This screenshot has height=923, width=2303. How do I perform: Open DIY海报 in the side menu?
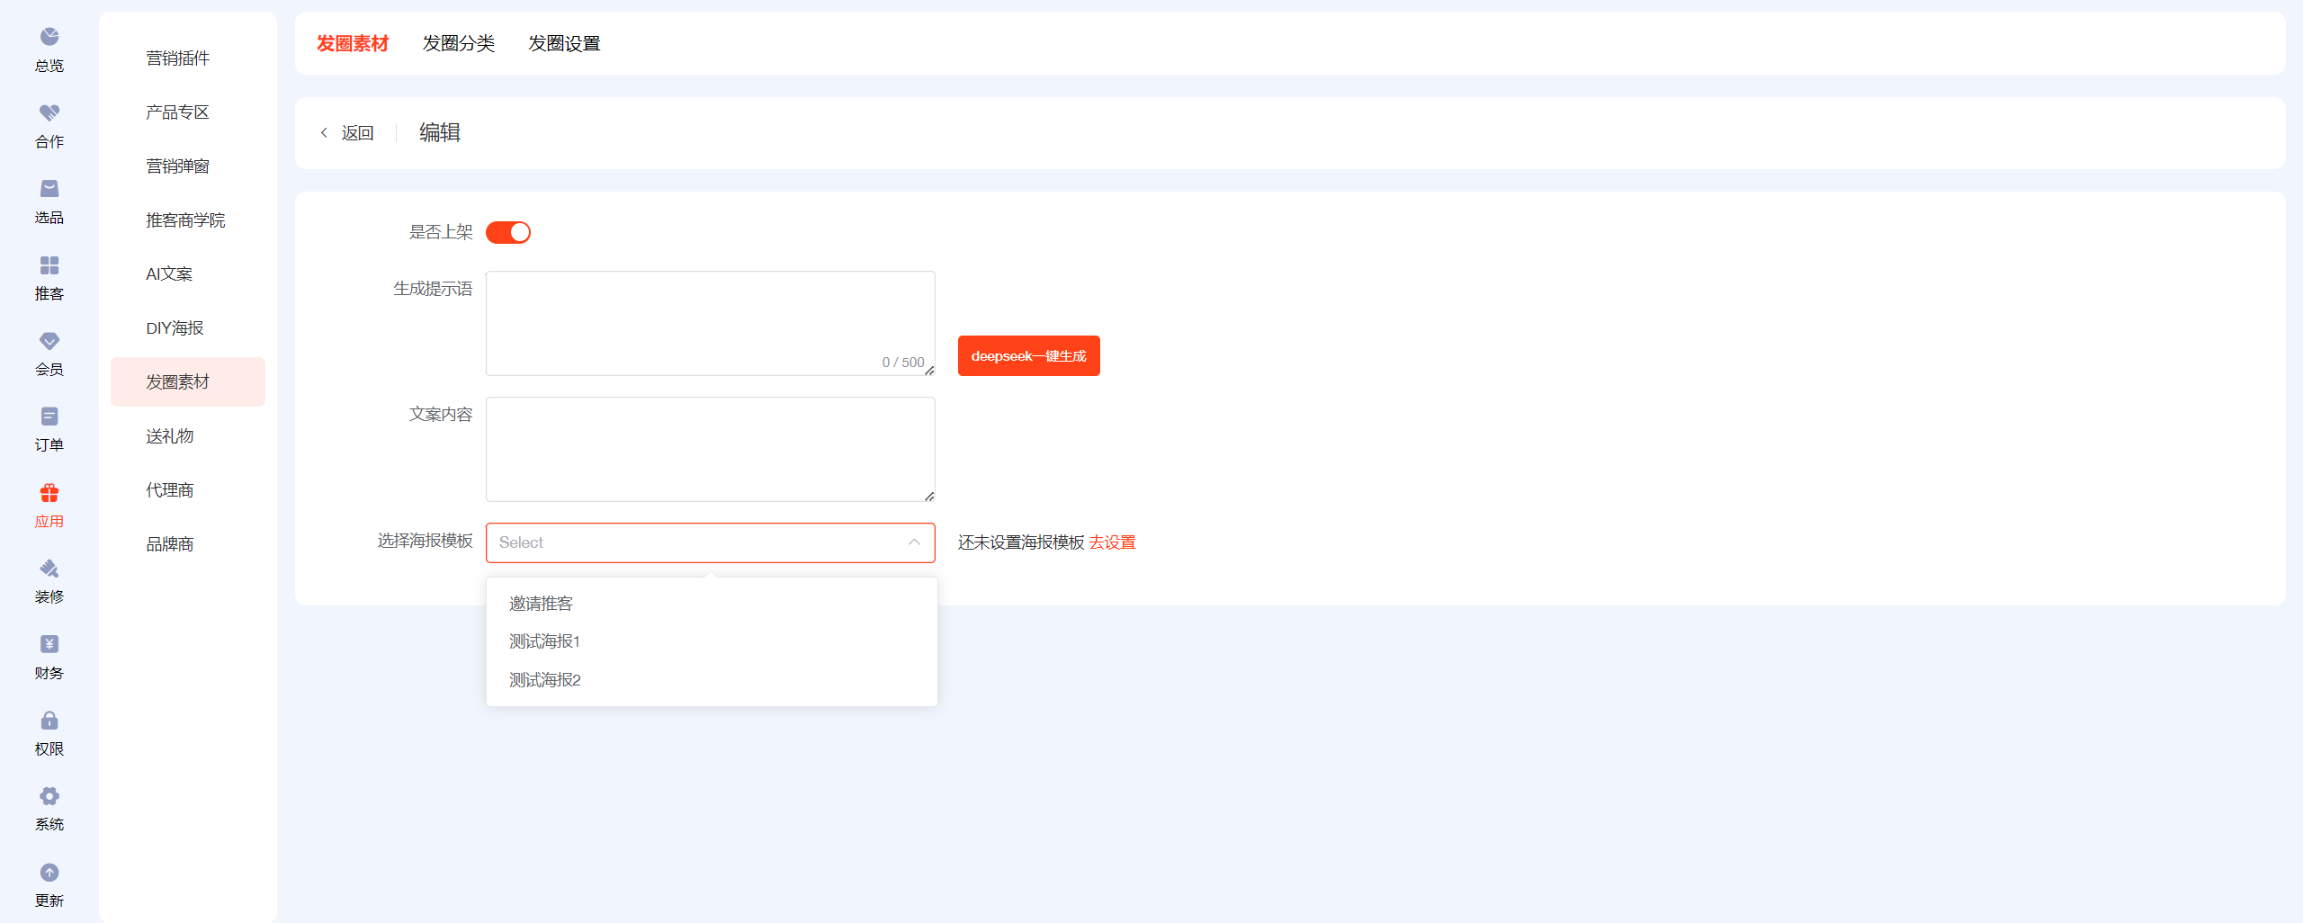point(175,328)
